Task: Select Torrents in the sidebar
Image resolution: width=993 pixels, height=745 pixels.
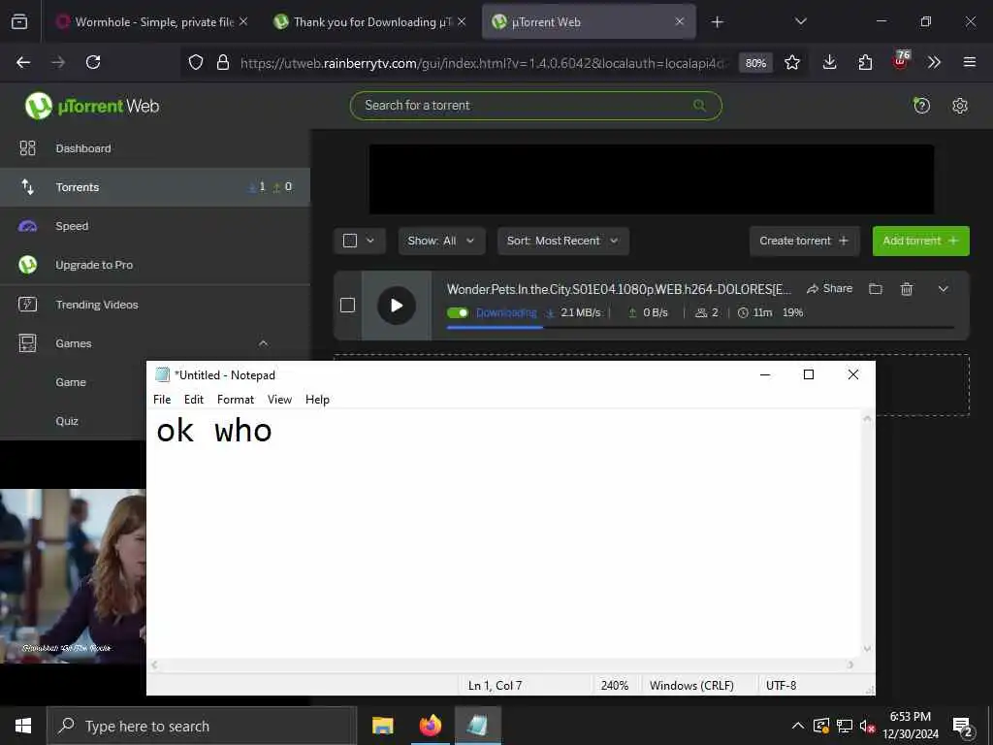Action: pos(155,187)
